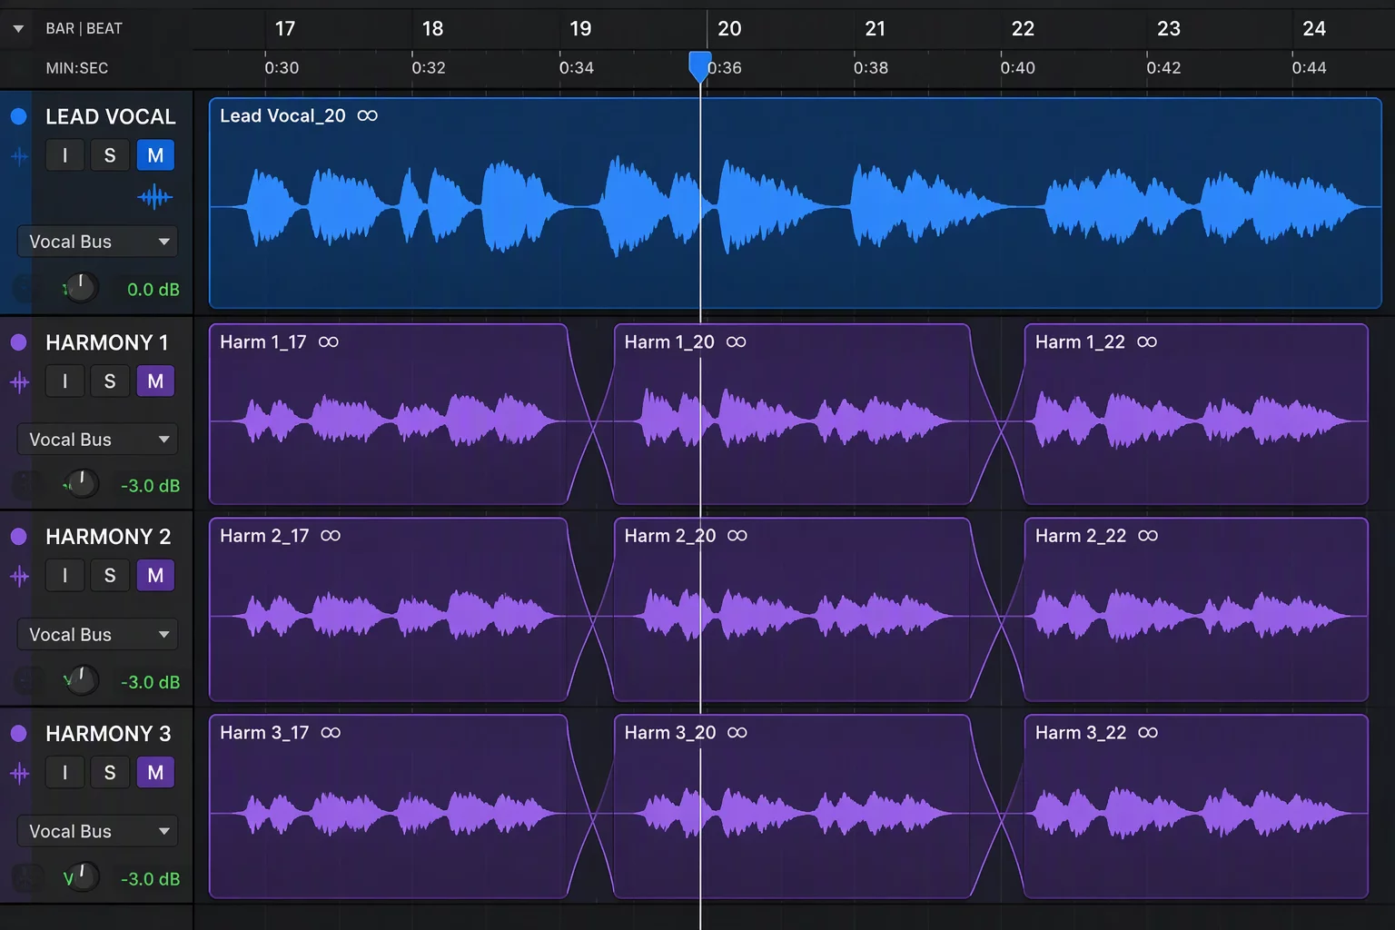Open the Lead Vocal output bus dropdown
This screenshot has width=1395, height=930.
coord(97,242)
